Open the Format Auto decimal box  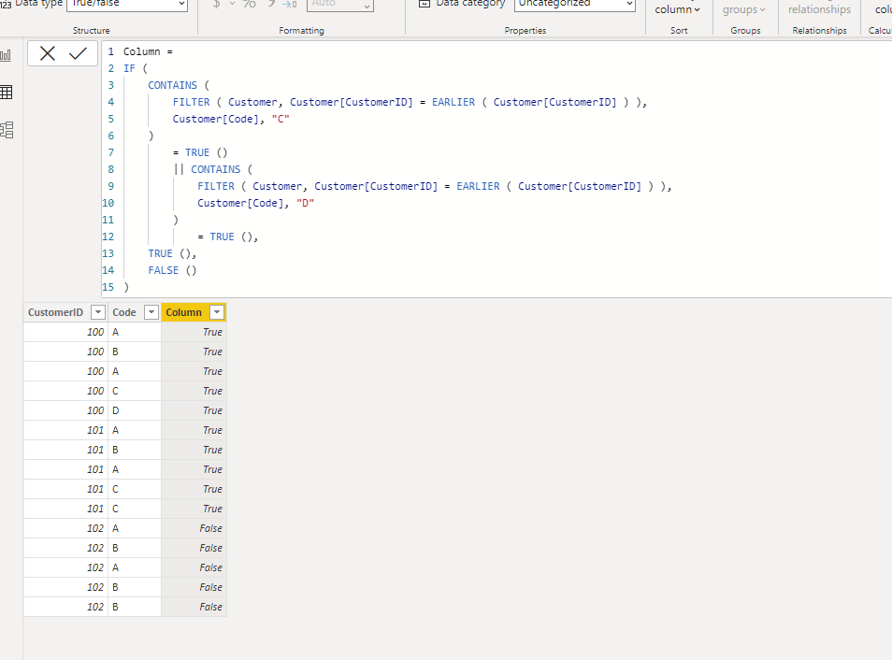coord(340,4)
